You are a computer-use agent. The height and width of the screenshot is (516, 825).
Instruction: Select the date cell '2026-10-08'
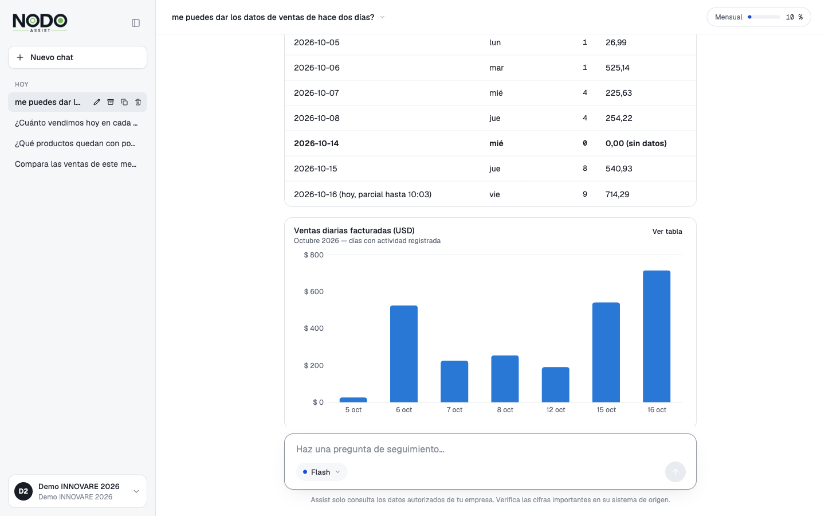pyautogui.click(x=317, y=118)
